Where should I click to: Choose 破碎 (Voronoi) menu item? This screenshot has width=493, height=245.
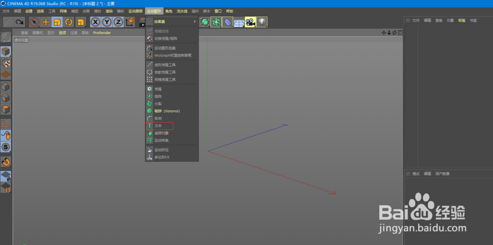(x=172, y=111)
